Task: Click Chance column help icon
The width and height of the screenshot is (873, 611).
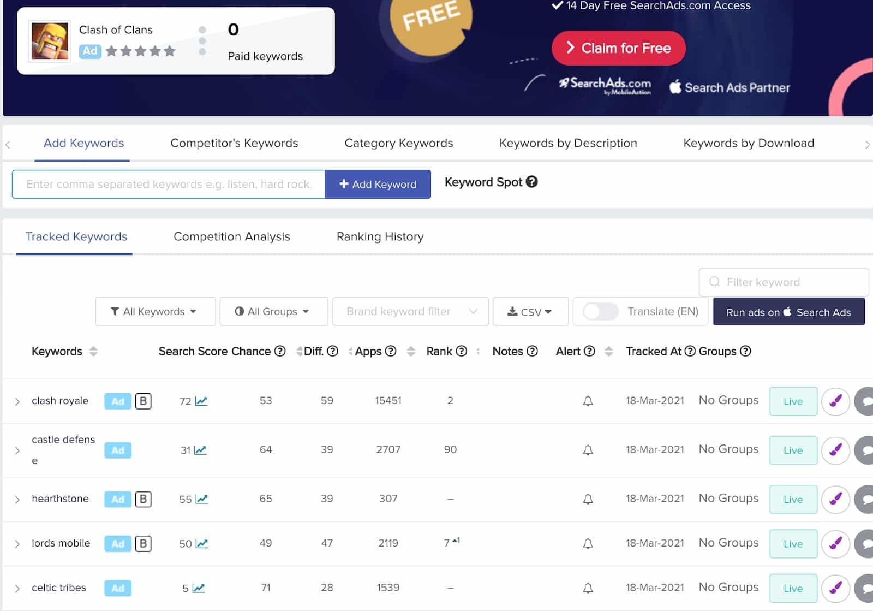Action: click(x=280, y=351)
